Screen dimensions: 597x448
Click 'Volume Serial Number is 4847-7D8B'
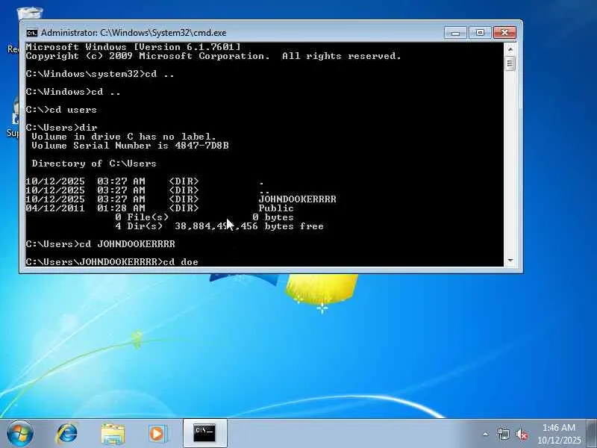[x=130, y=146]
